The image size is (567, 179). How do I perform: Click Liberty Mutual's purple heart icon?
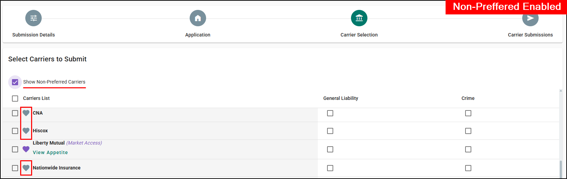[26, 149]
